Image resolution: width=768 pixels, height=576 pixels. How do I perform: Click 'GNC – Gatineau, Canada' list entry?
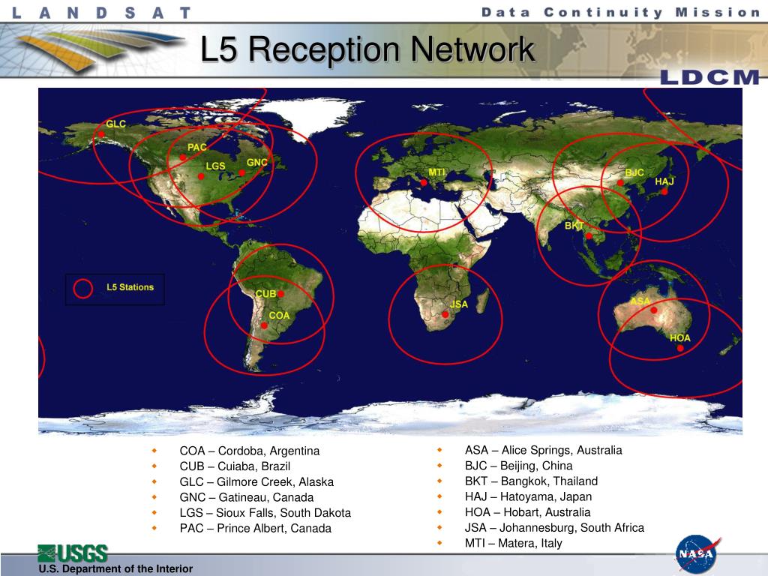click(246, 498)
